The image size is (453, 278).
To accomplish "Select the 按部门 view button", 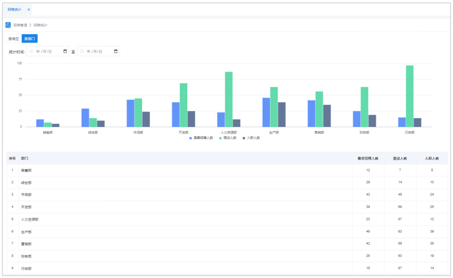I will [29, 38].
